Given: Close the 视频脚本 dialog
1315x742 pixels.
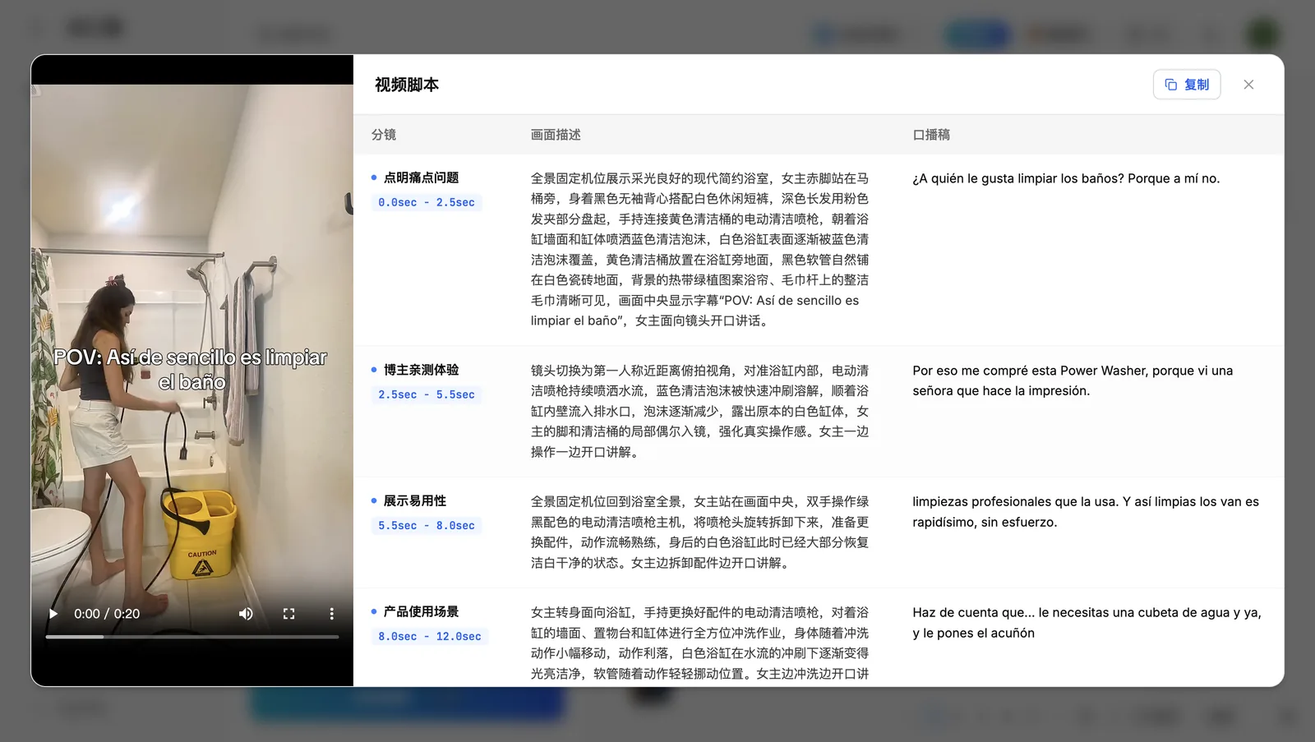Looking at the screenshot, I should click(x=1248, y=85).
